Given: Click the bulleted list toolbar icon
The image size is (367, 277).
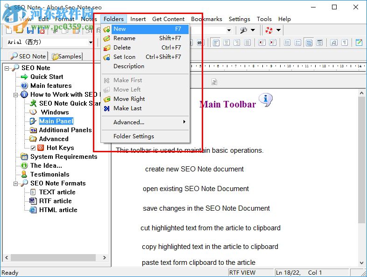Looking at the screenshot, I should tap(287, 43).
